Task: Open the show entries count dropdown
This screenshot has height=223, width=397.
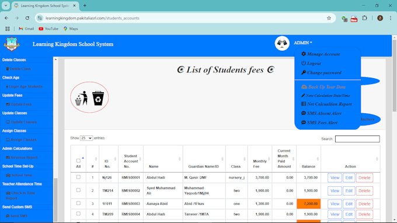Action: pos(86,138)
